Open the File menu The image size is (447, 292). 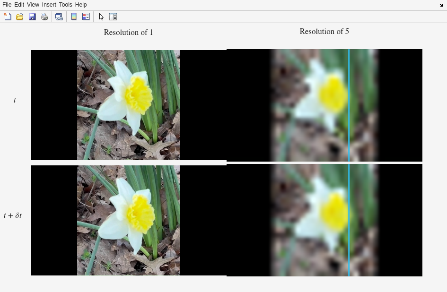(x=7, y=5)
